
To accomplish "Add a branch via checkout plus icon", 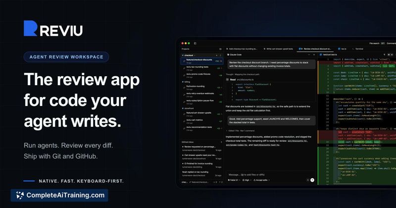I will point(216,55).
